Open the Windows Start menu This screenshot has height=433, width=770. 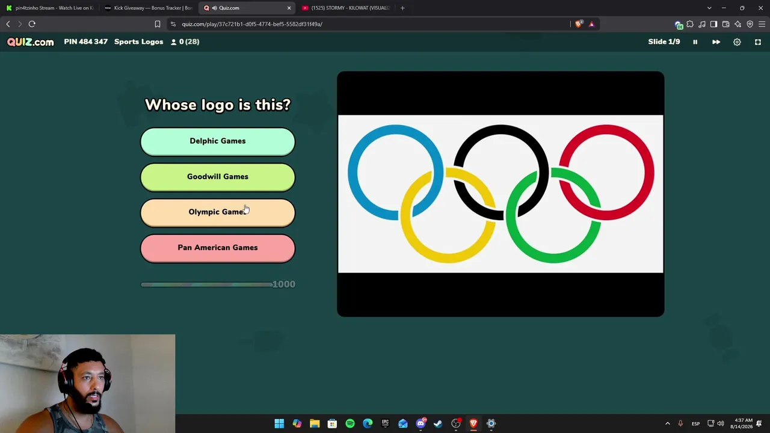pos(279,423)
